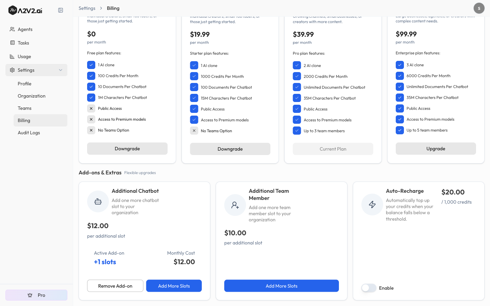Viewport: 490px width, 306px height.
Task: Select Billing in the sidebar
Action: [x=40, y=120]
